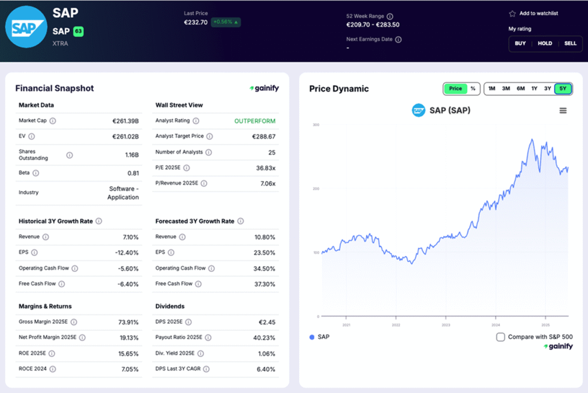
Task: Switch chart to the 1Y range
Action: (534, 89)
